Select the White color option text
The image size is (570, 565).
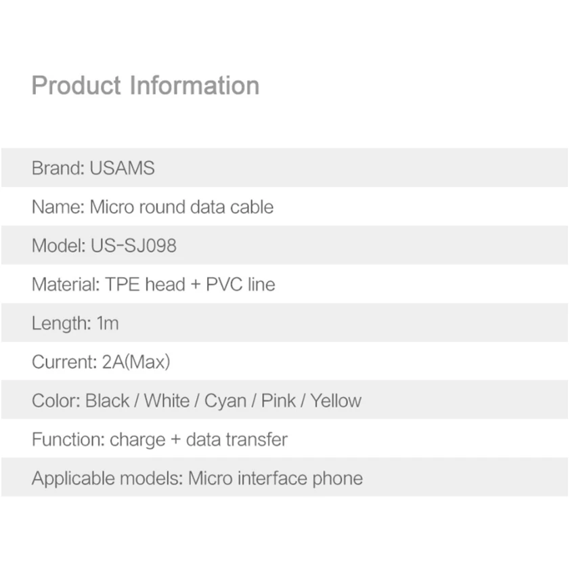pos(167,400)
